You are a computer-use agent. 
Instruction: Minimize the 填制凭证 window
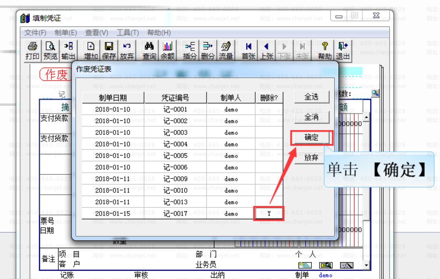click(339, 16)
